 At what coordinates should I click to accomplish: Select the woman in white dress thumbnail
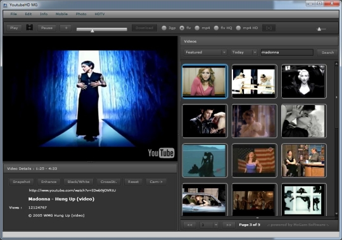(x=255, y=121)
